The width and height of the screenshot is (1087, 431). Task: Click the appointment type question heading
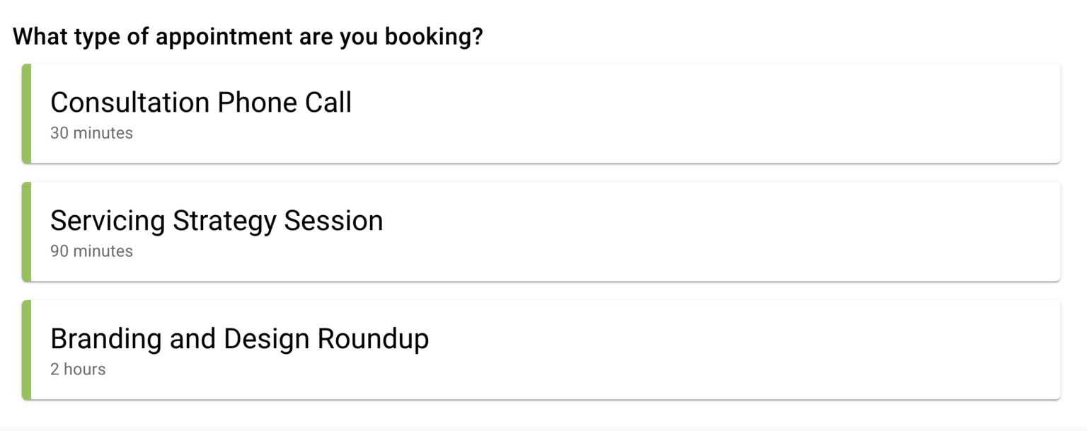(x=248, y=36)
